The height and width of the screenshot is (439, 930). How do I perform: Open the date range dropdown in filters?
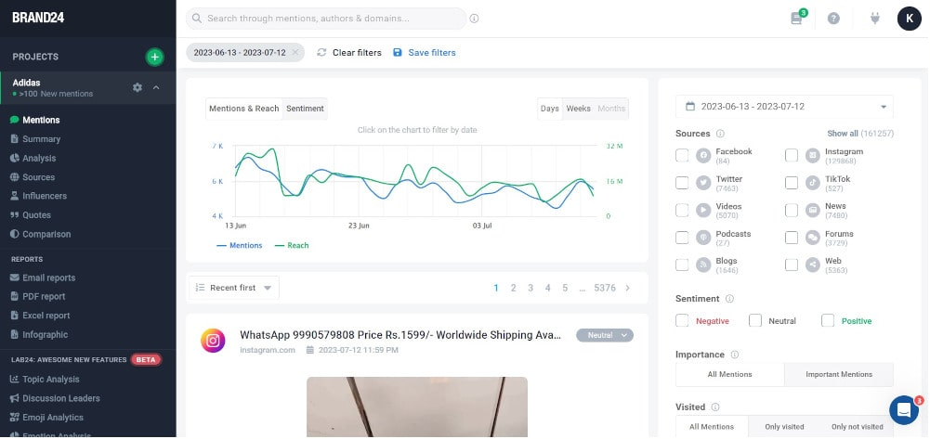click(x=784, y=107)
